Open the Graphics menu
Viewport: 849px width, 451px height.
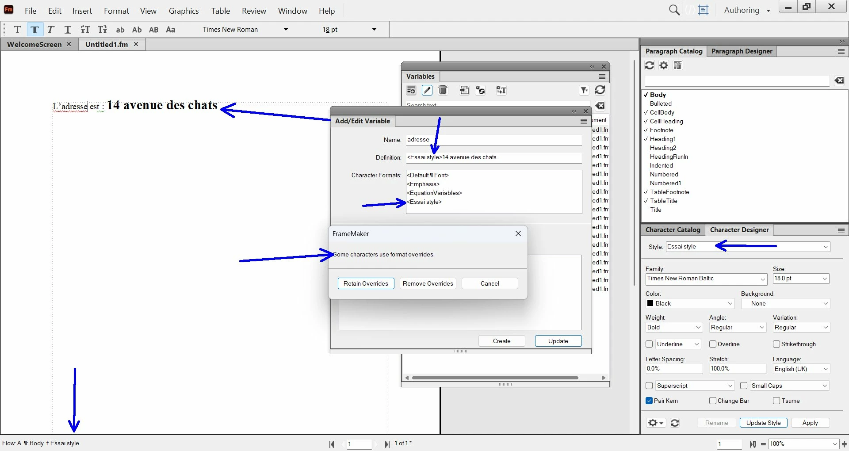[184, 11]
